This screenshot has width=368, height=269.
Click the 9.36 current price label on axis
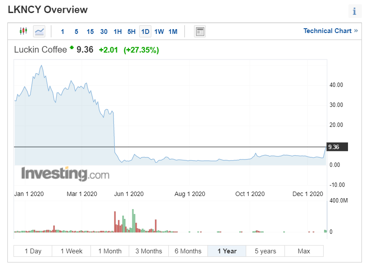[x=337, y=147]
